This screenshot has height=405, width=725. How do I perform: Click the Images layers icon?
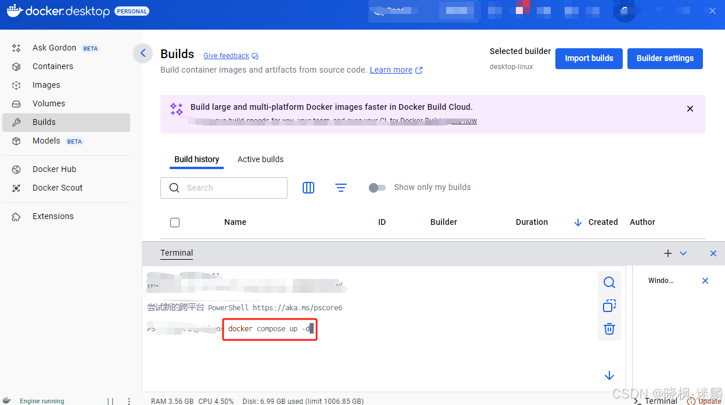(x=16, y=85)
